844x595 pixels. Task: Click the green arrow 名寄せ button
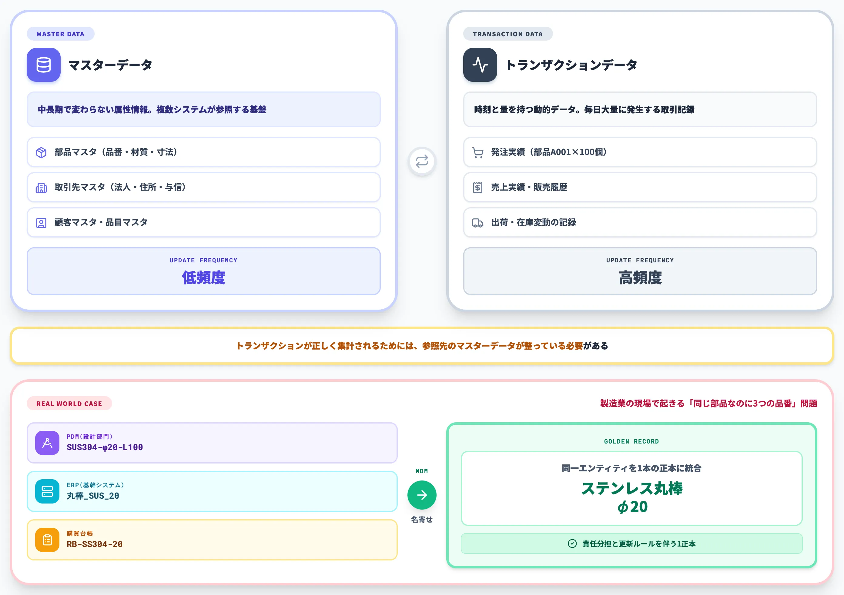[x=422, y=495]
